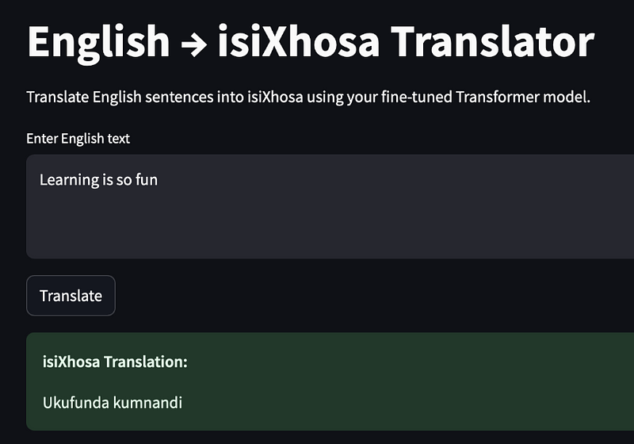Viewport: 634px width, 444px height.
Task: Click the description sentence under the title
Action: (x=308, y=100)
